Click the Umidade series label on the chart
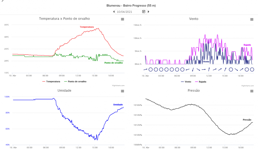 tap(118, 105)
